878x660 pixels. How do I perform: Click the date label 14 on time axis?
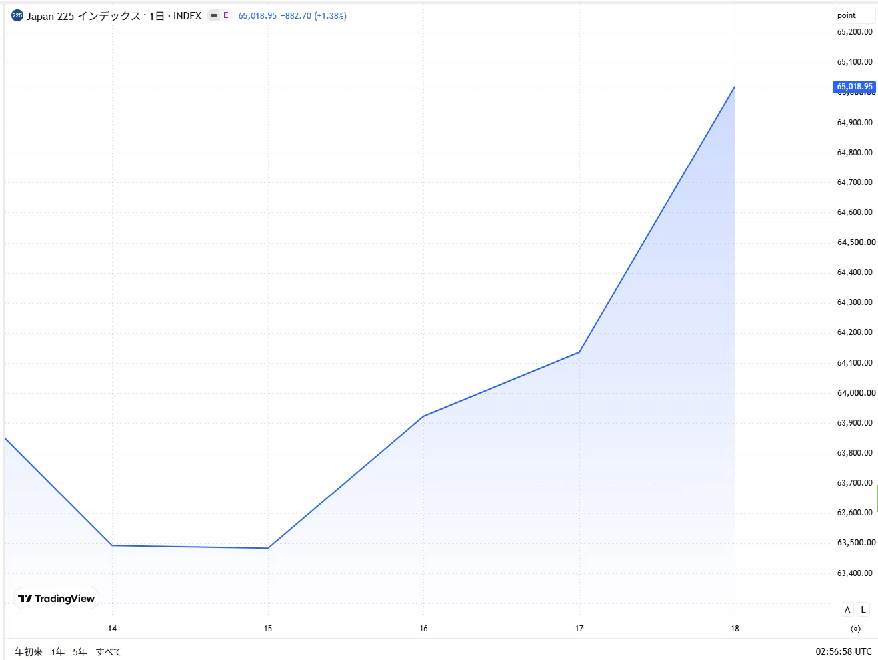pyautogui.click(x=112, y=629)
